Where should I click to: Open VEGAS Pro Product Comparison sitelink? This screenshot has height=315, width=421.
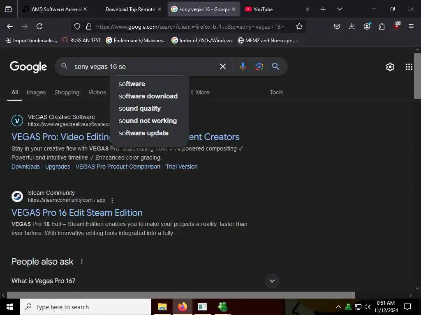point(118,167)
